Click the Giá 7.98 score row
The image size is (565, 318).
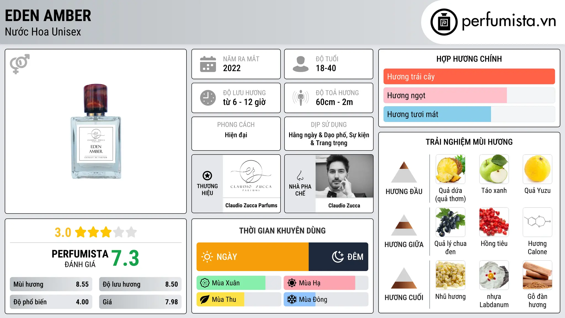[x=140, y=302]
